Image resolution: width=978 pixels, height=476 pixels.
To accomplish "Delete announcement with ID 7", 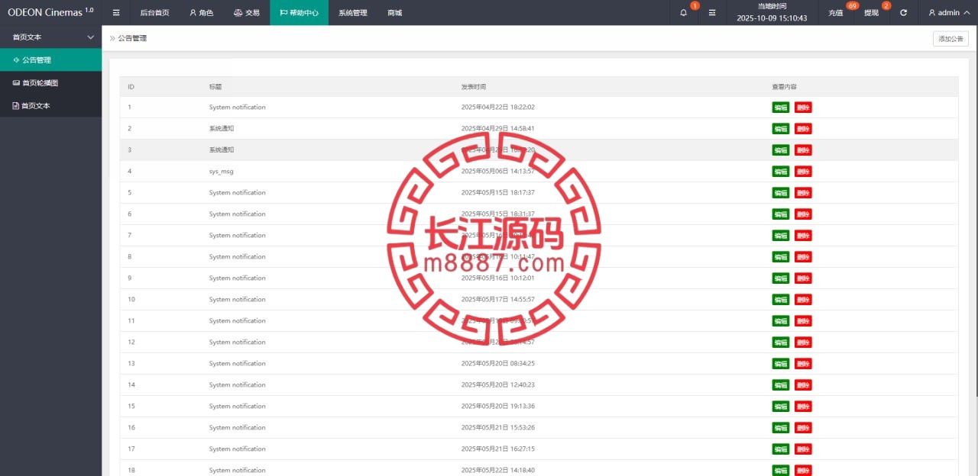I will click(x=803, y=236).
